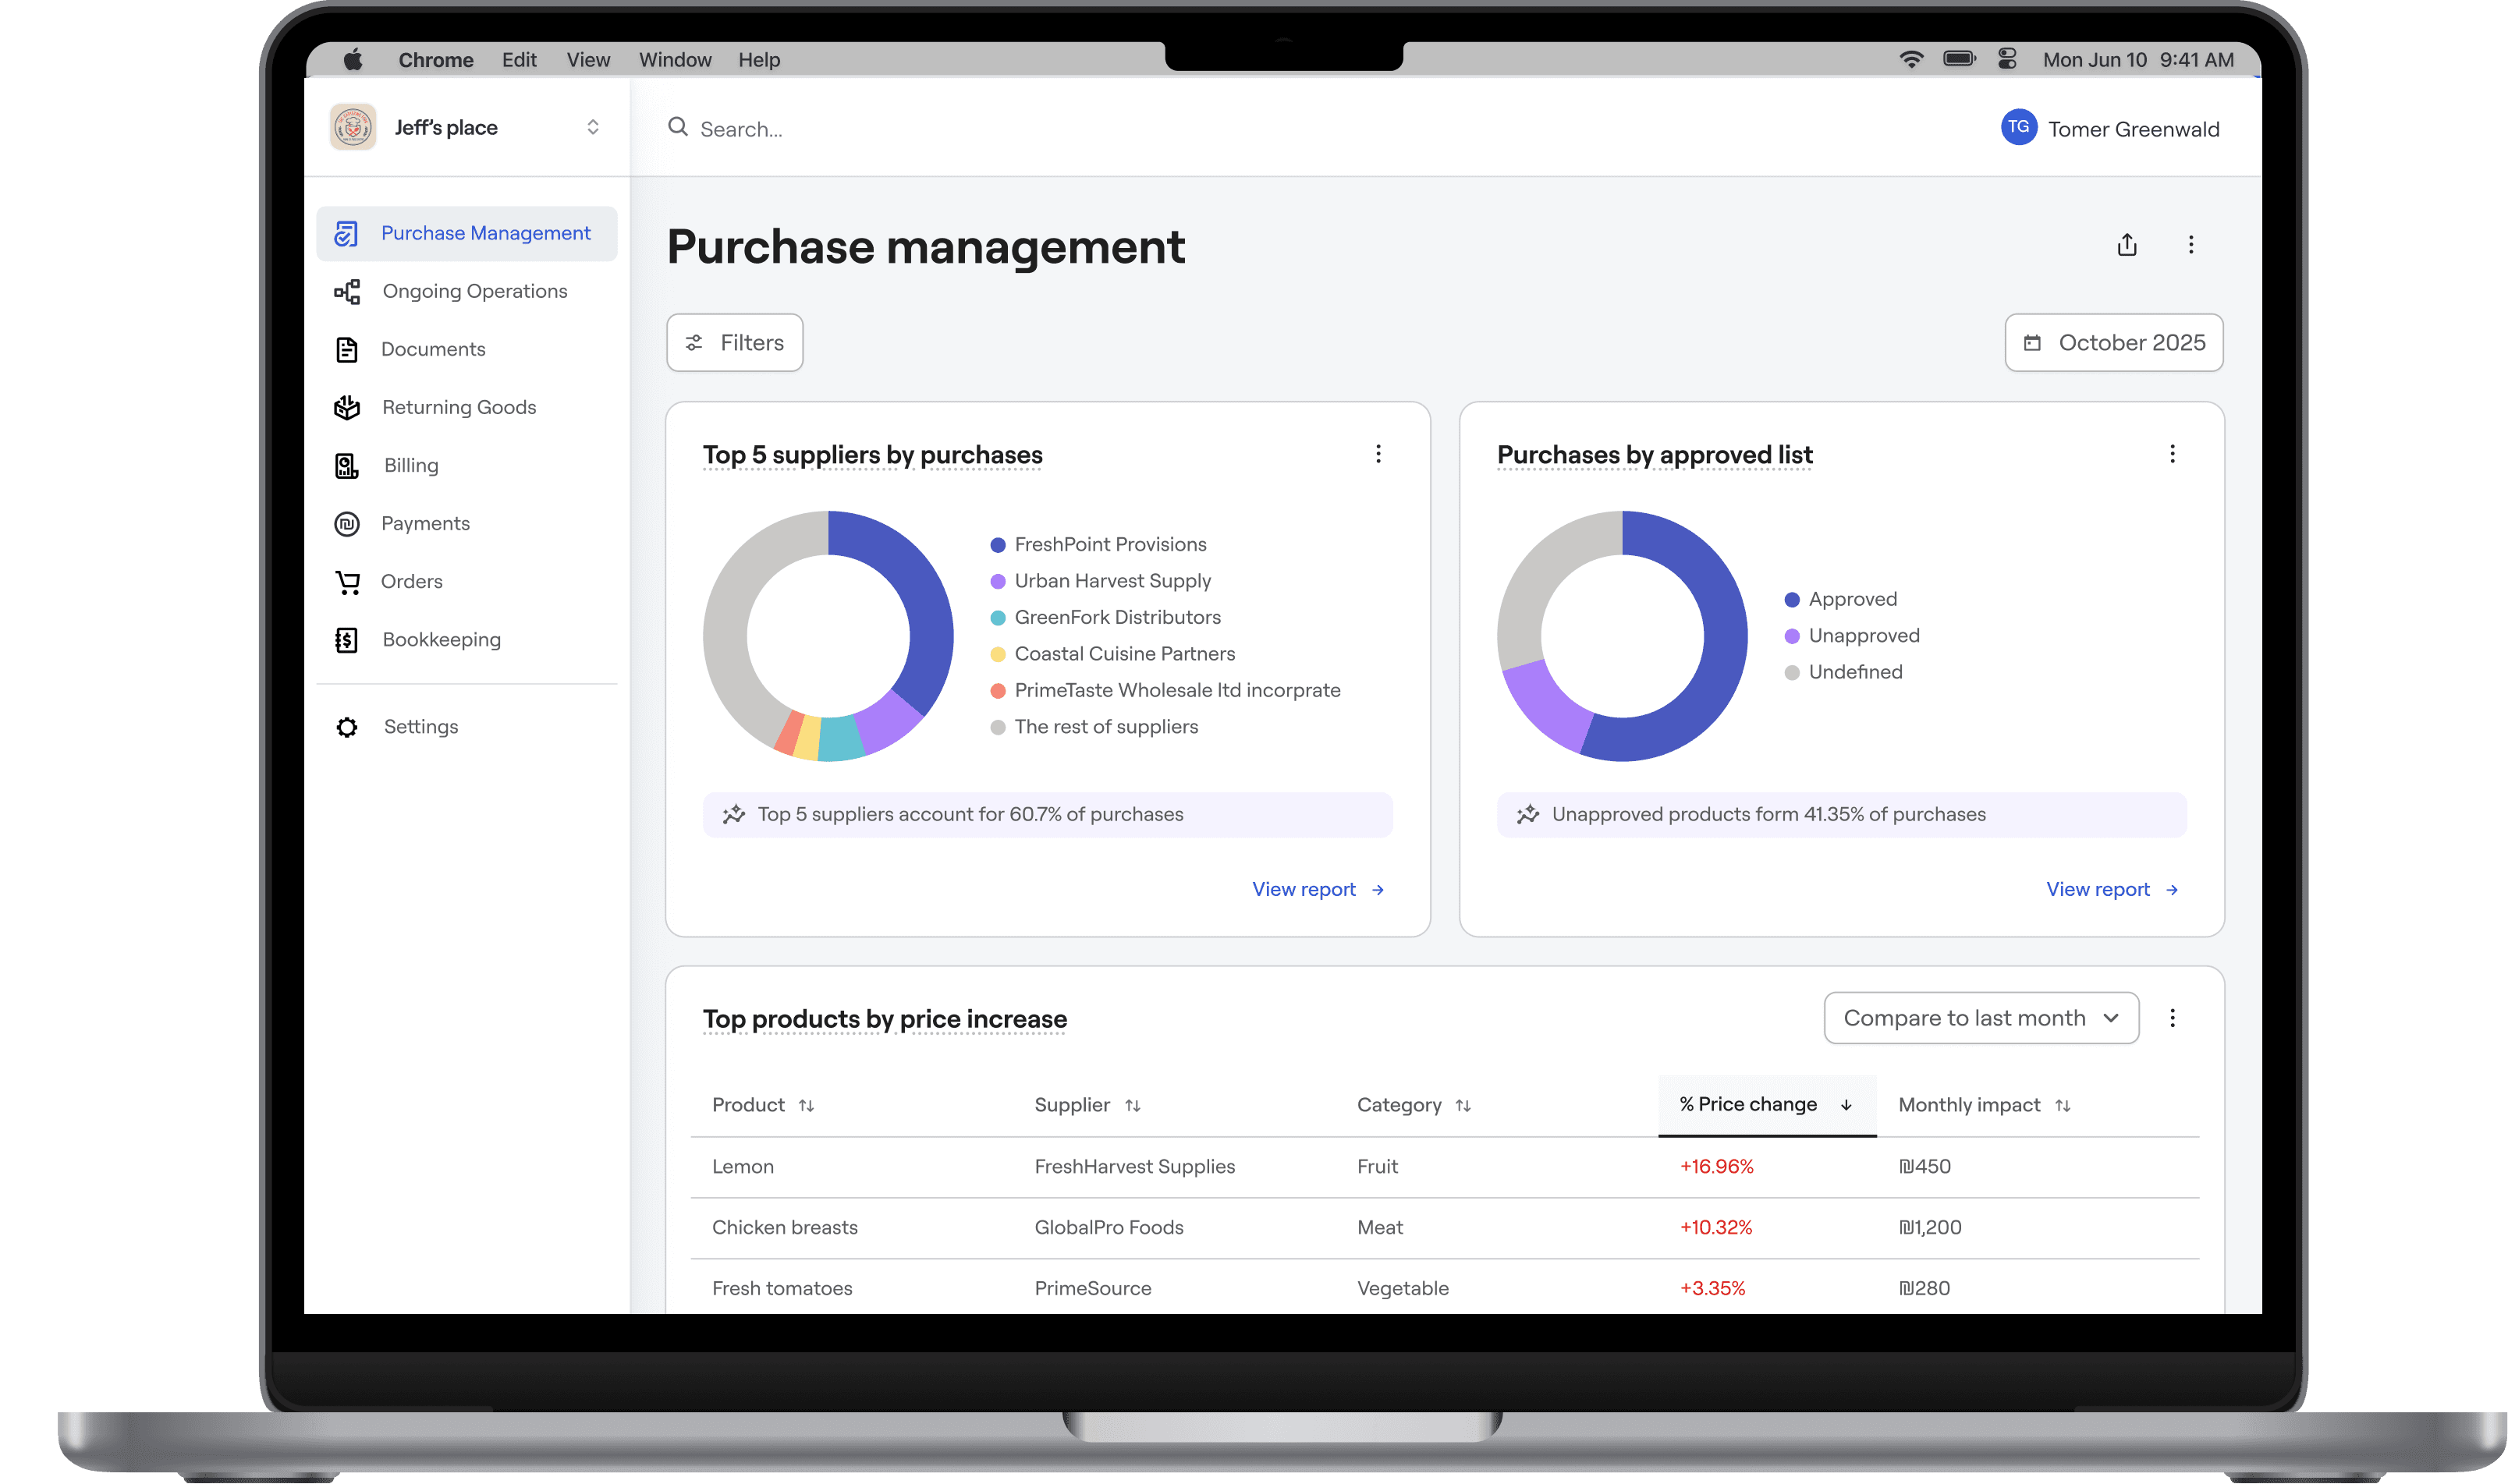Click the Payments sidebar icon
Screen dimensions: 2508x1484
click(x=347, y=524)
